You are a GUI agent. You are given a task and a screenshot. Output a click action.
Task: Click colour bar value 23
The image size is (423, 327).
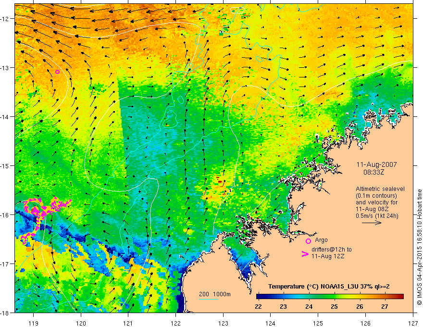pos(283,306)
